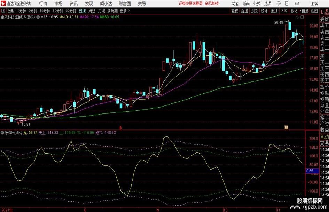
Task: Switch to 1分钟 period tab
Action: 22,11
